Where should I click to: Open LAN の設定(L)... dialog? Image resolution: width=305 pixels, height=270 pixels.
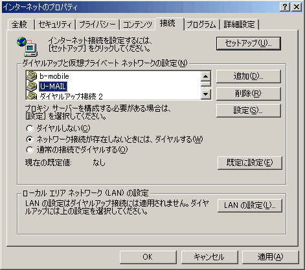(250, 205)
